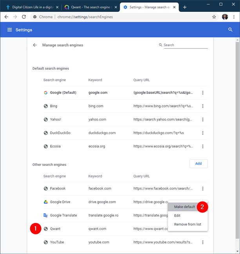The width and height of the screenshot is (240, 254).
Task: Click the address bar URL chrome://settings/searchEngines
Action: click(x=85, y=17)
